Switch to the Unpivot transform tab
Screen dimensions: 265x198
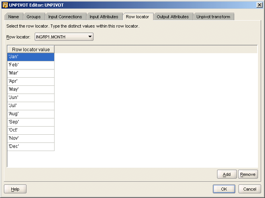(x=214, y=17)
